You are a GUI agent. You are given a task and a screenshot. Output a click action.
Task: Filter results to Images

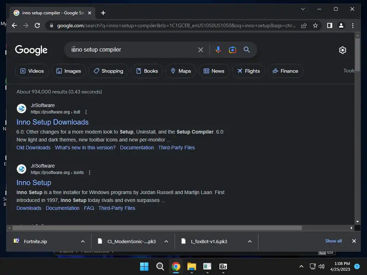(68, 71)
